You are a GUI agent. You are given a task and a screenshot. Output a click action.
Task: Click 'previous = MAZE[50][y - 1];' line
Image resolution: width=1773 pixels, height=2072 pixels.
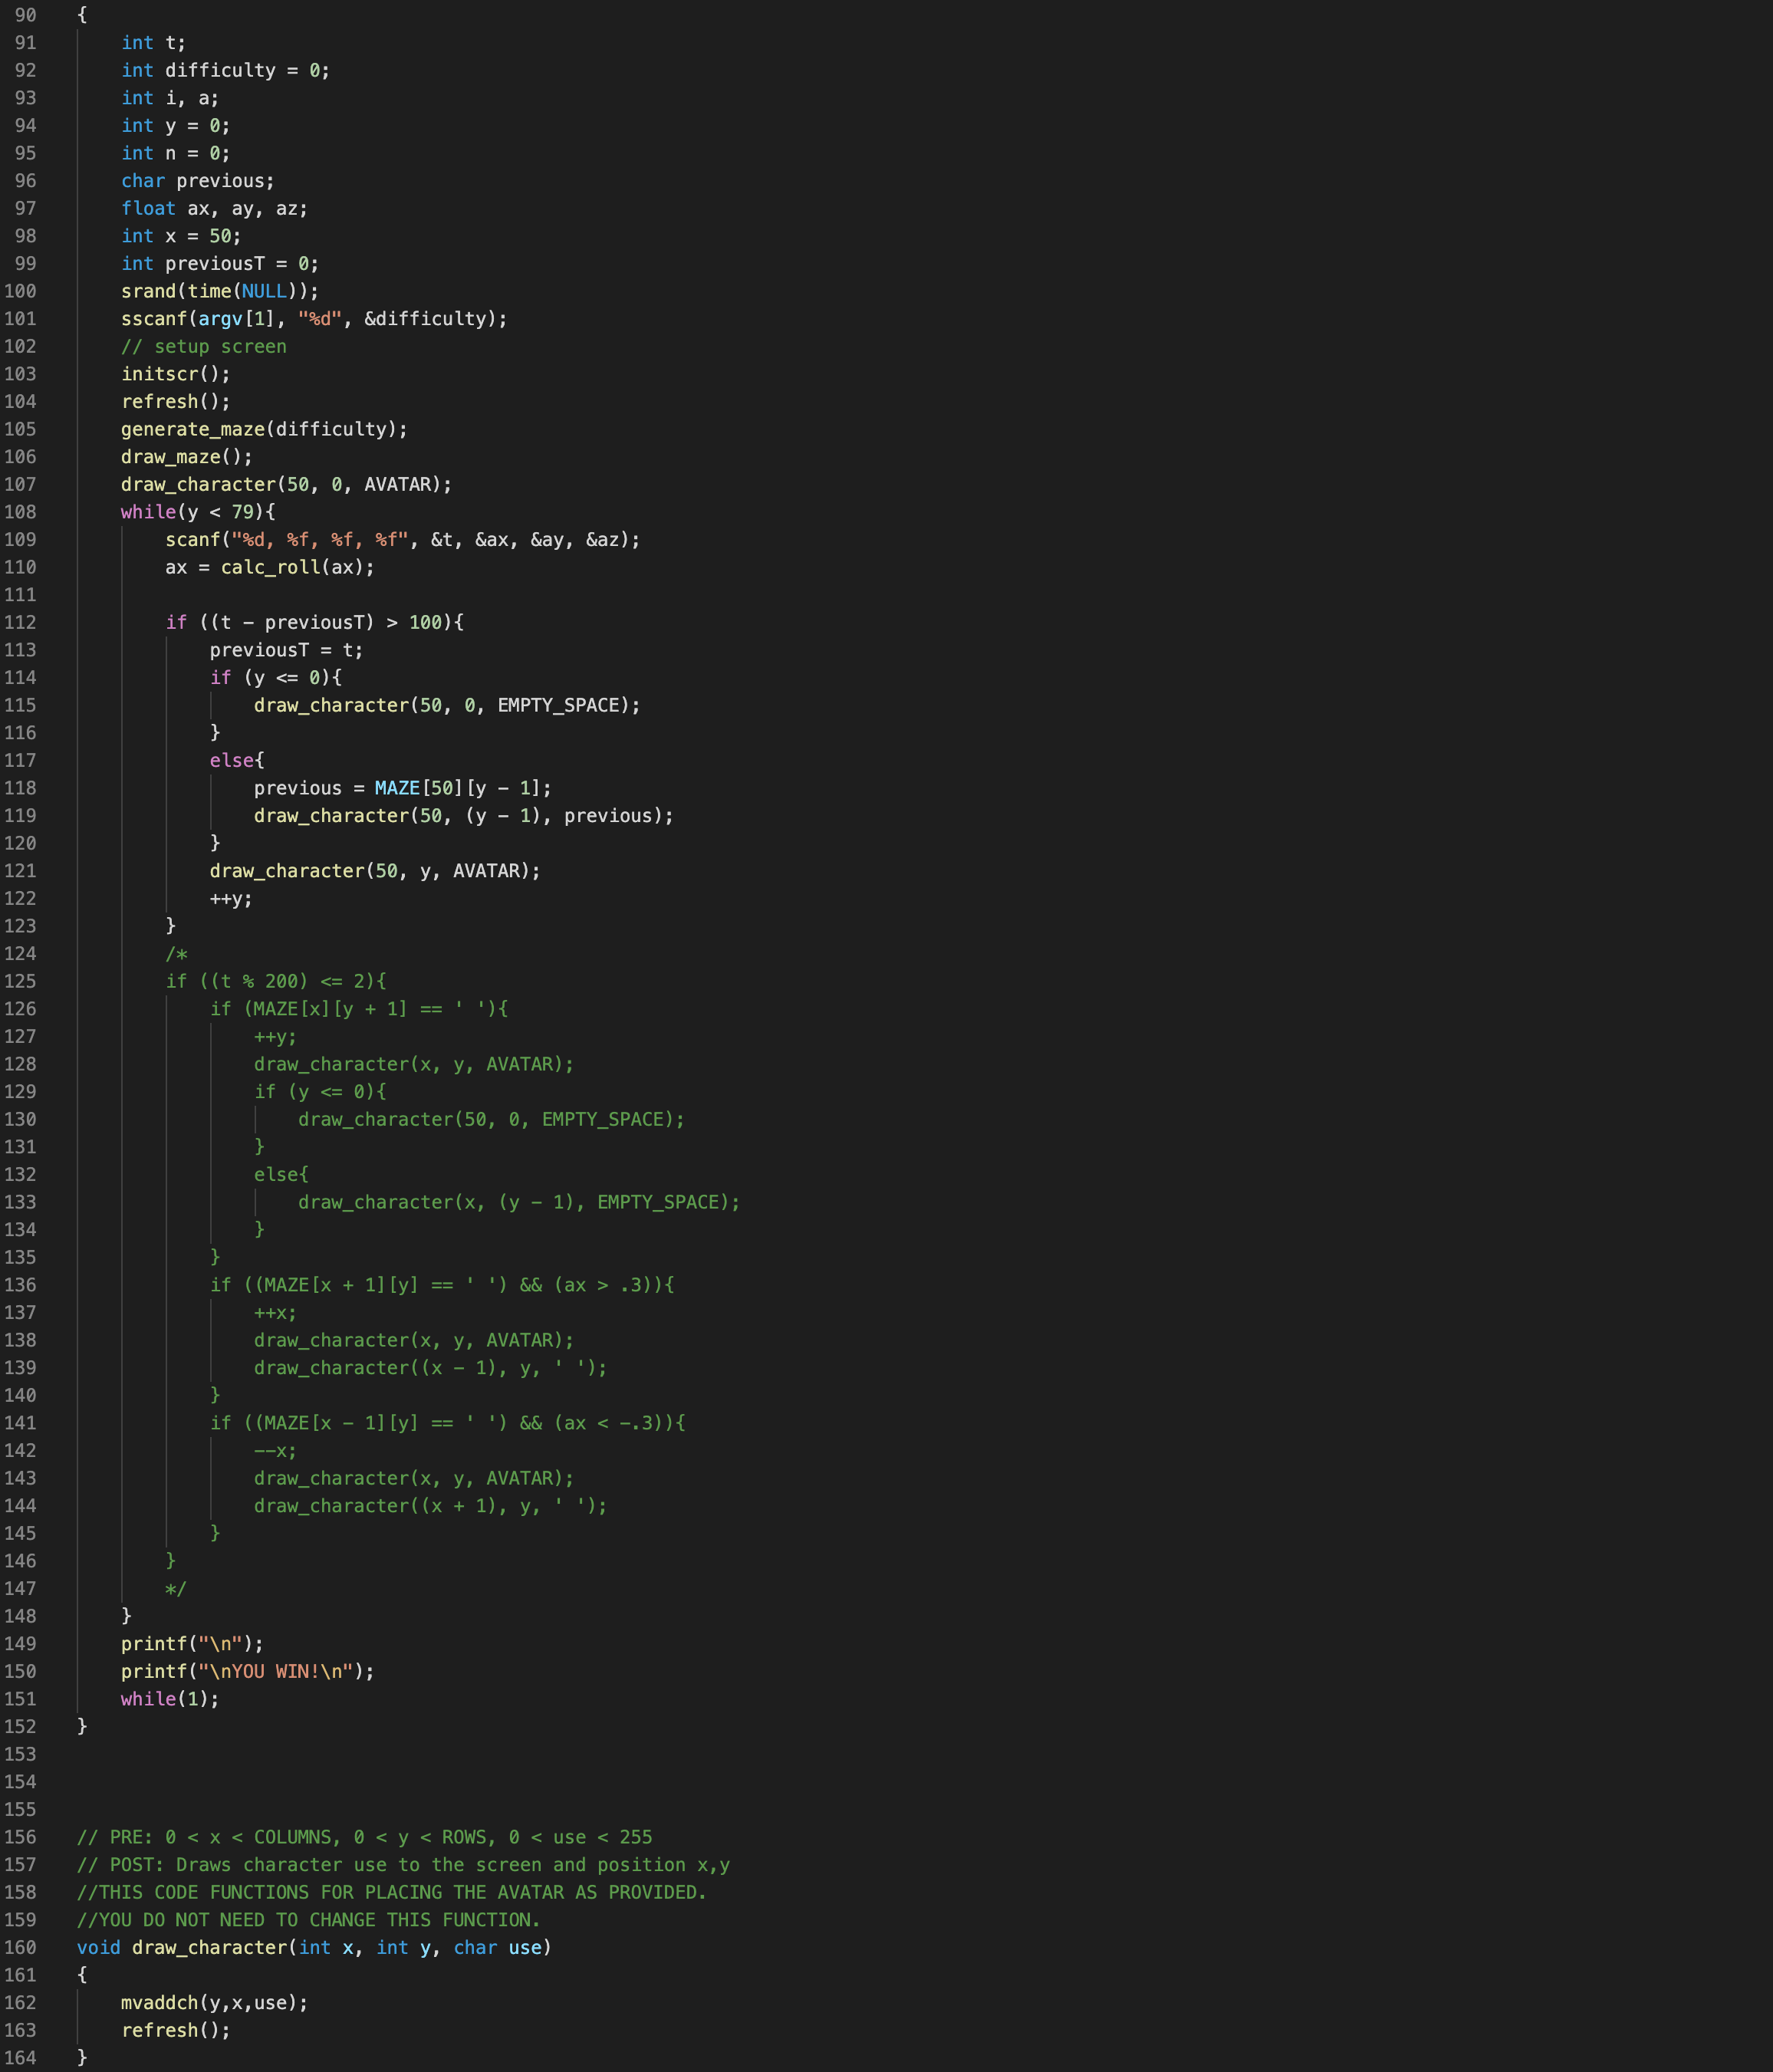tap(402, 788)
